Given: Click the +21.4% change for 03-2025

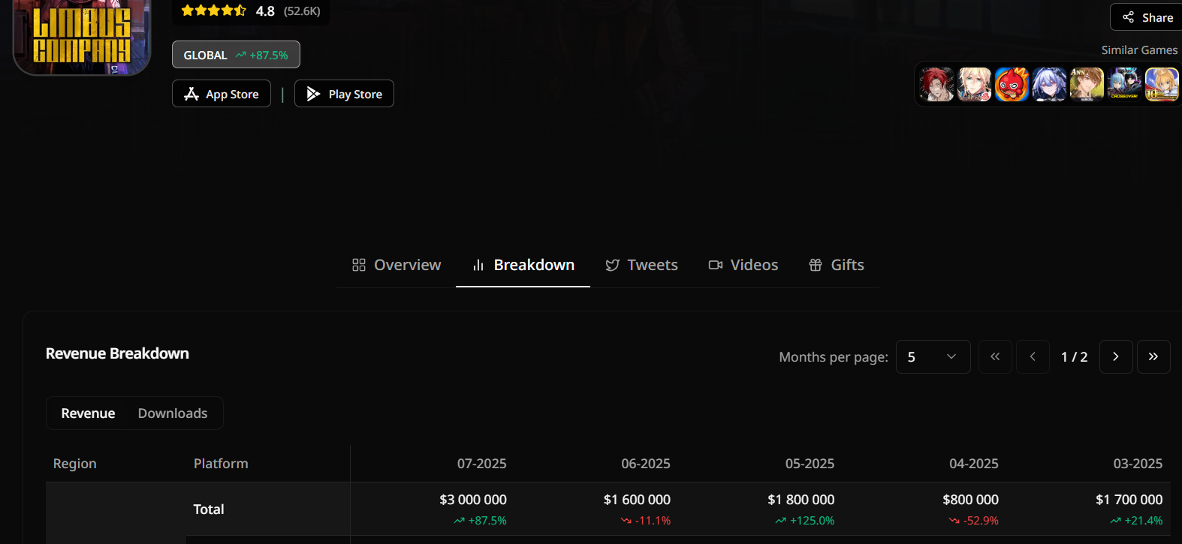Looking at the screenshot, I should click(1137, 521).
